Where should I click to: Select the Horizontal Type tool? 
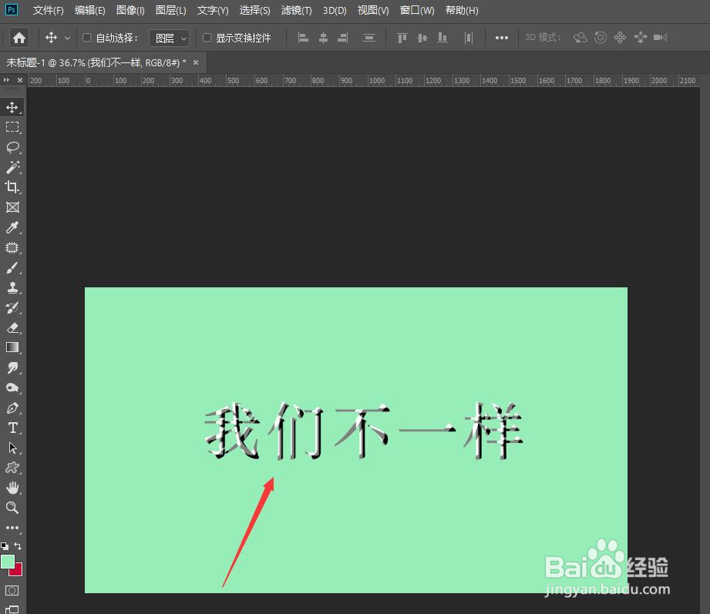12,428
